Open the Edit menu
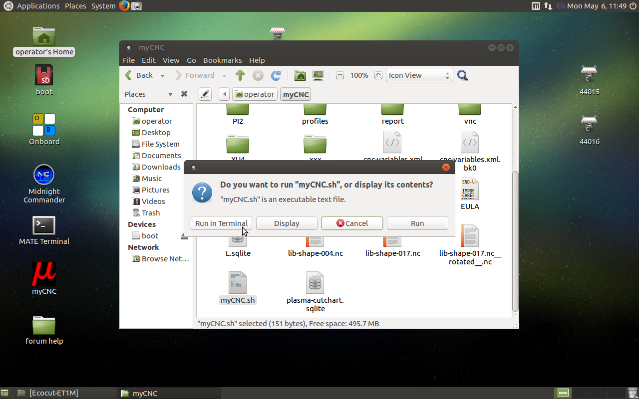The image size is (639, 399). (148, 60)
